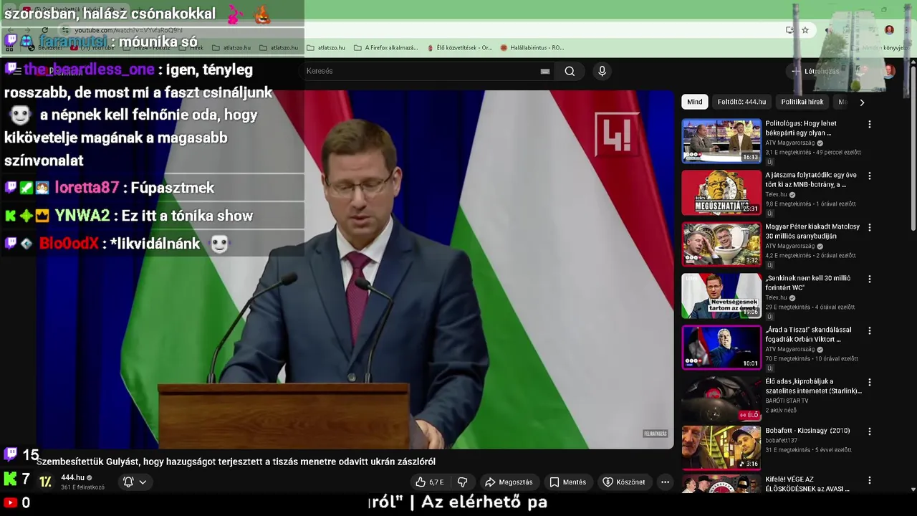Open options menu for Bobafett video
Image resolution: width=917 pixels, height=516 pixels.
click(x=870, y=431)
